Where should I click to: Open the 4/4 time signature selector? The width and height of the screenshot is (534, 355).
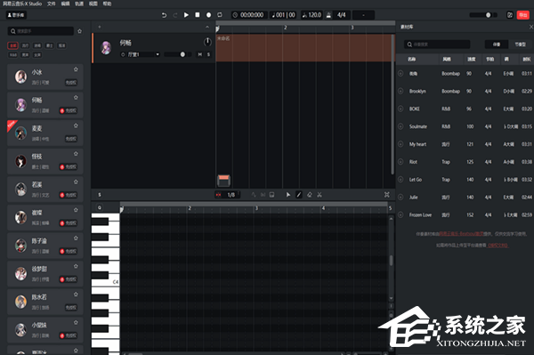(x=341, y=15)
